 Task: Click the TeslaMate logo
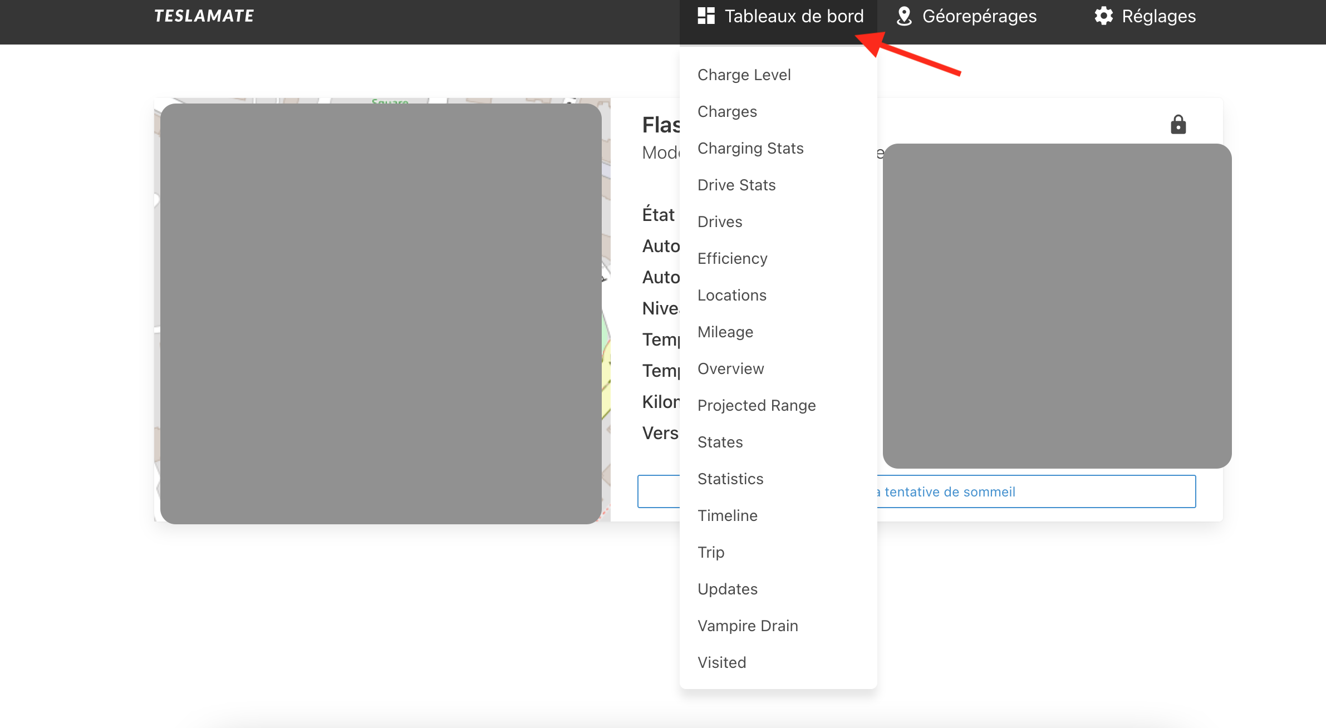(x=204, y=16)
